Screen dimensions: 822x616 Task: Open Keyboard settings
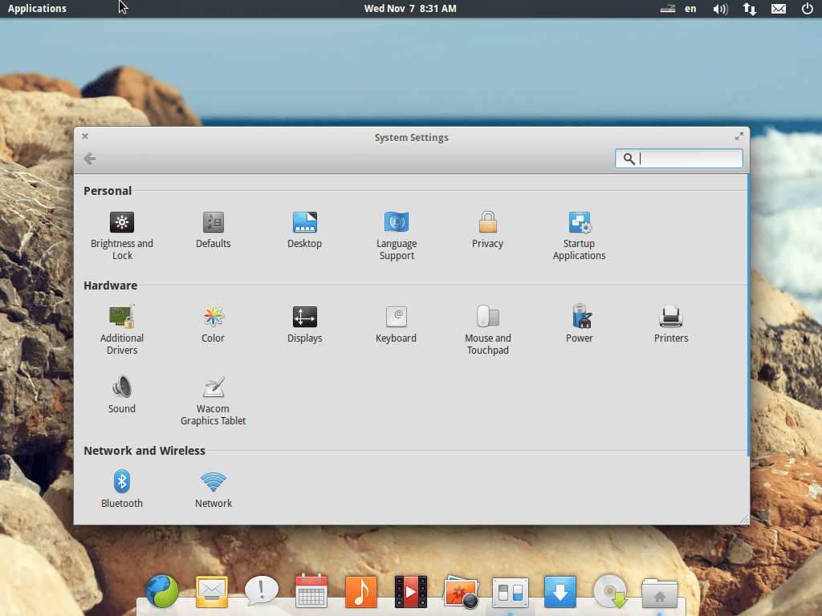[397, 324]
